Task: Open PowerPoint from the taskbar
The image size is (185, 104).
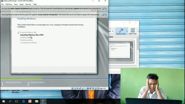Action: pyautogui.click(x=30, y=101)
